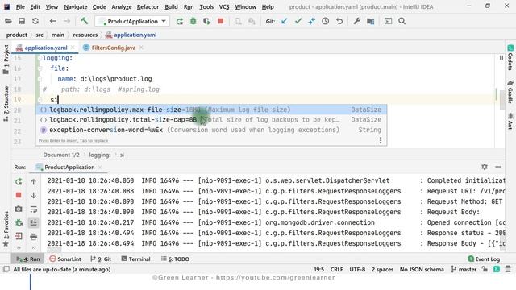The width and height of the screenshot is (516, 290).
Task: Click 'resources' in breadcrumb path
Action: pyautogui.click(x=85, y=35)
